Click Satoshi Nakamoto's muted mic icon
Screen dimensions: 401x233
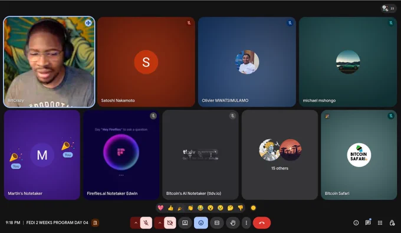[x=189, y=23]
